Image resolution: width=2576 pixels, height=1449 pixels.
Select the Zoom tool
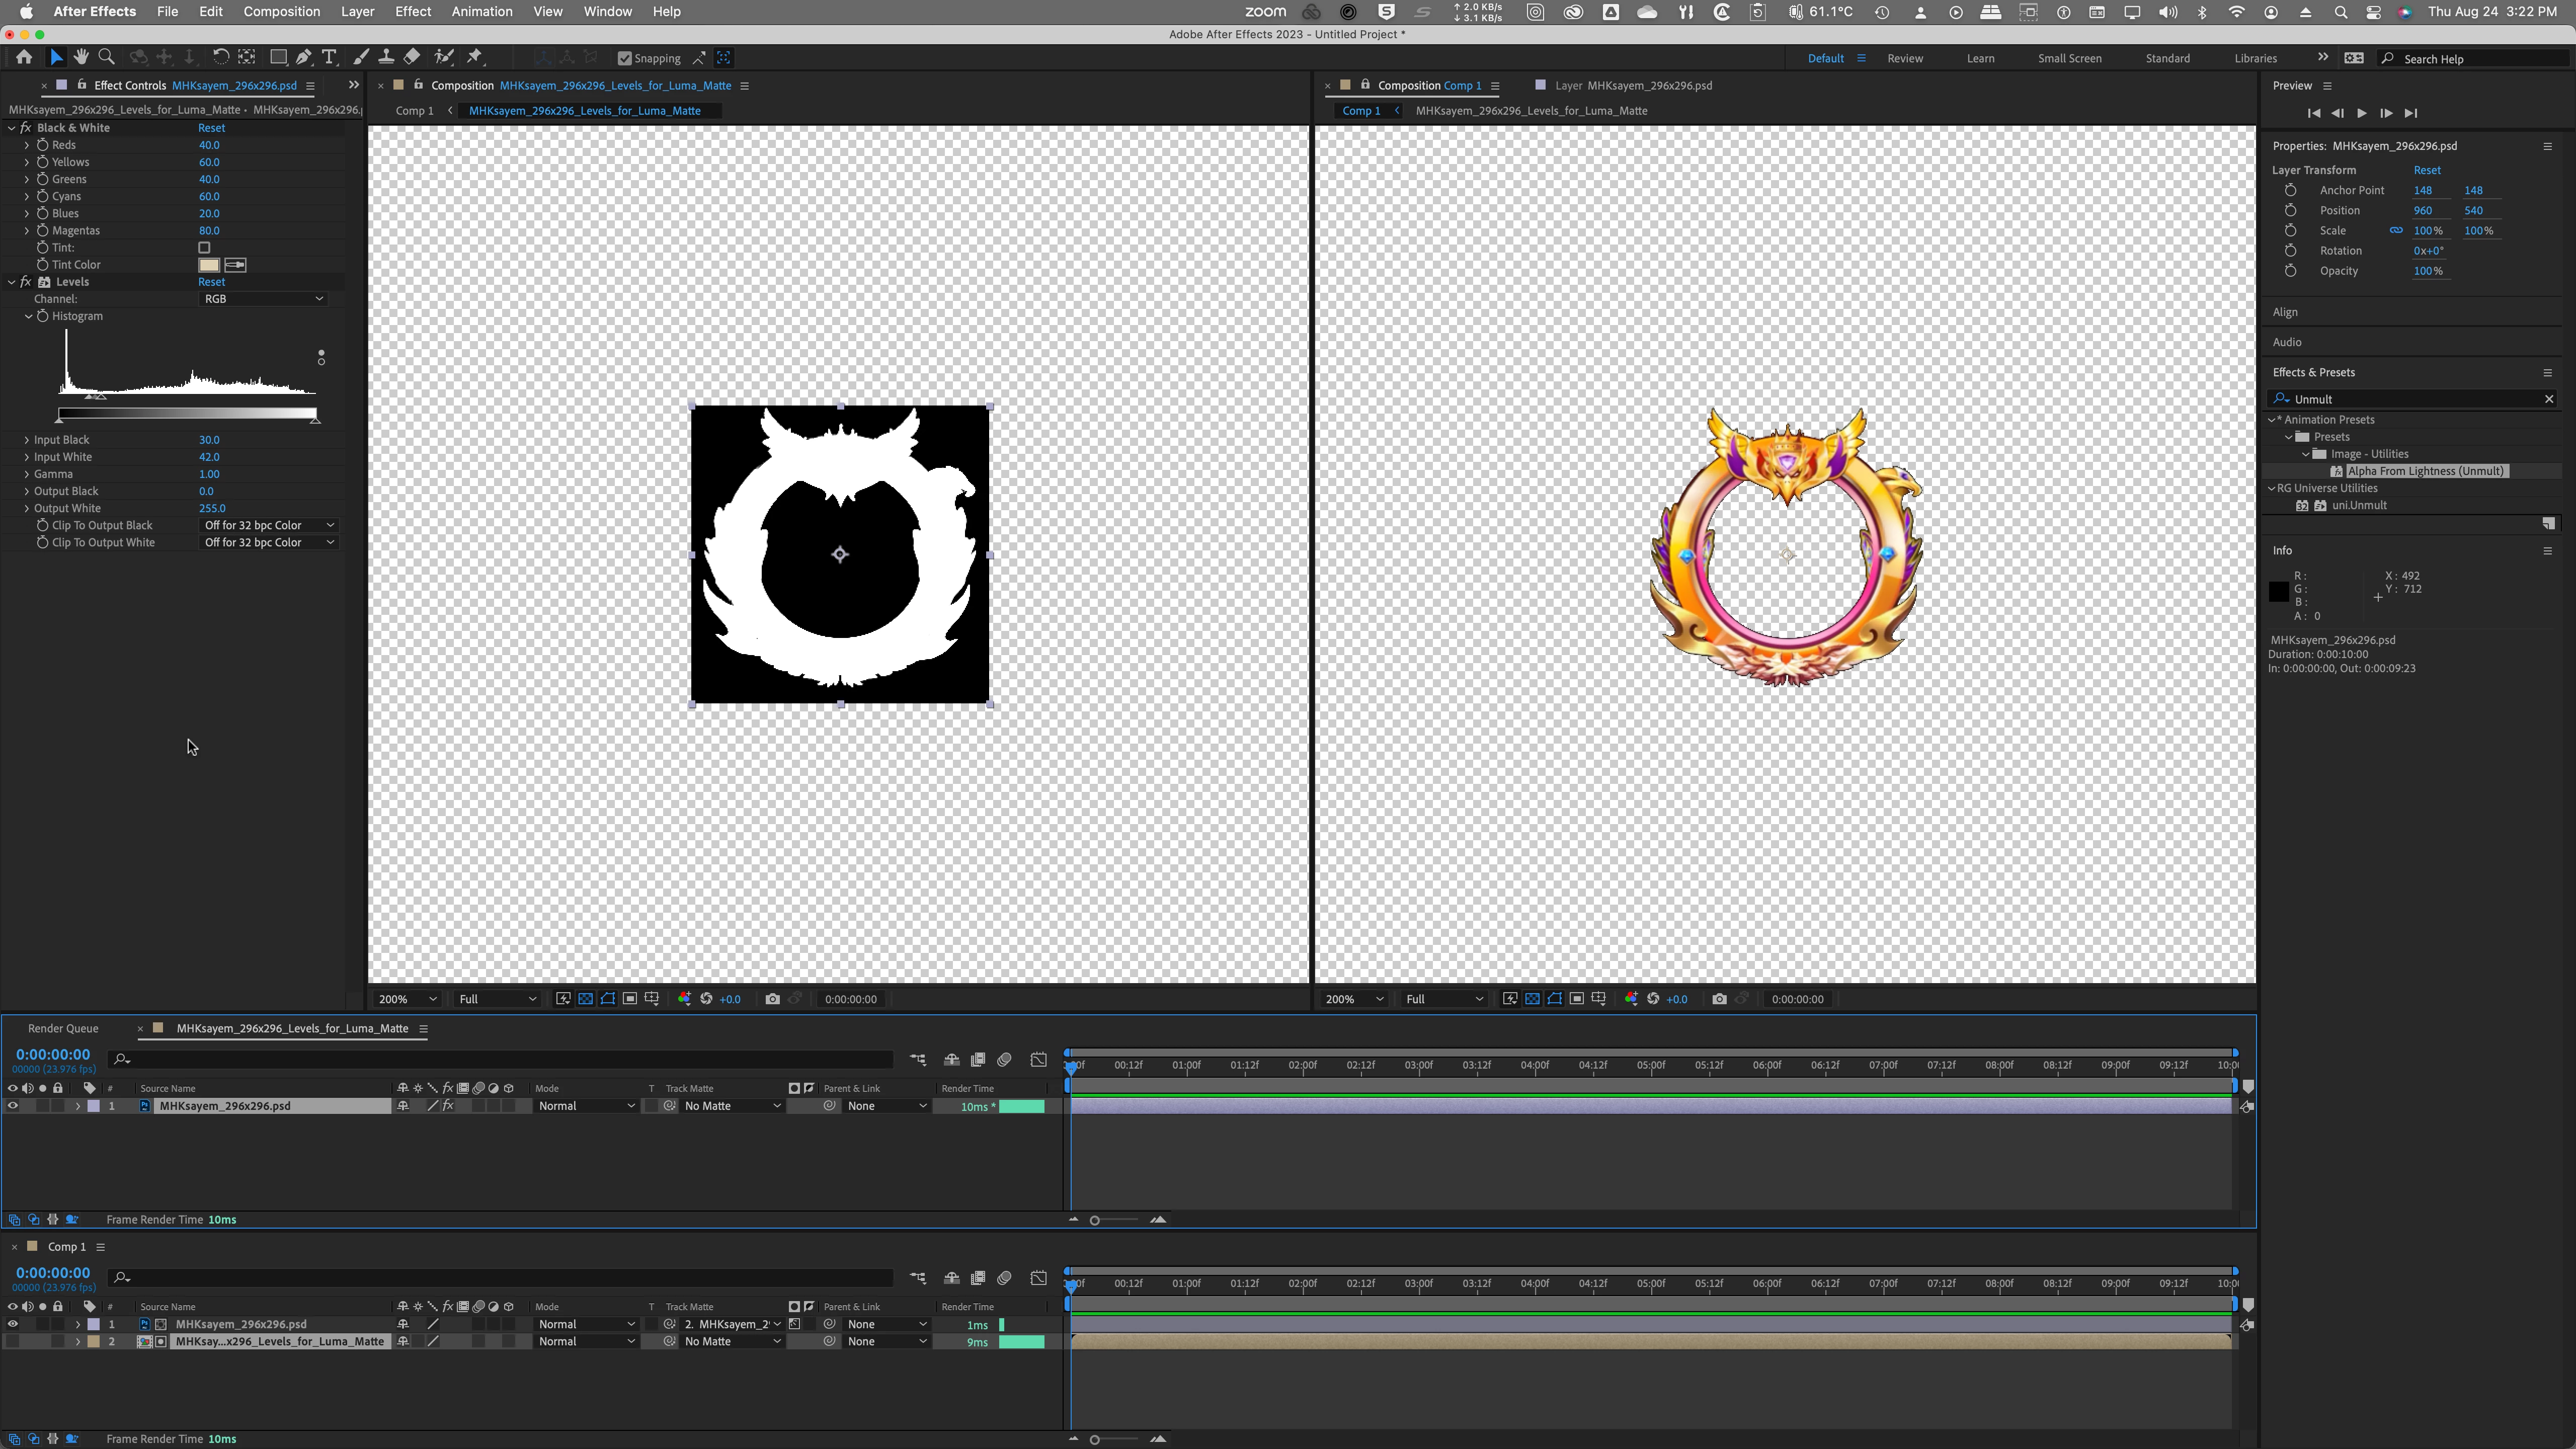(x=107, y=57)
